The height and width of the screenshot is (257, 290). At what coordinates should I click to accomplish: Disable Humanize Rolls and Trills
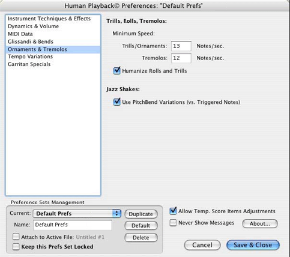117,71
